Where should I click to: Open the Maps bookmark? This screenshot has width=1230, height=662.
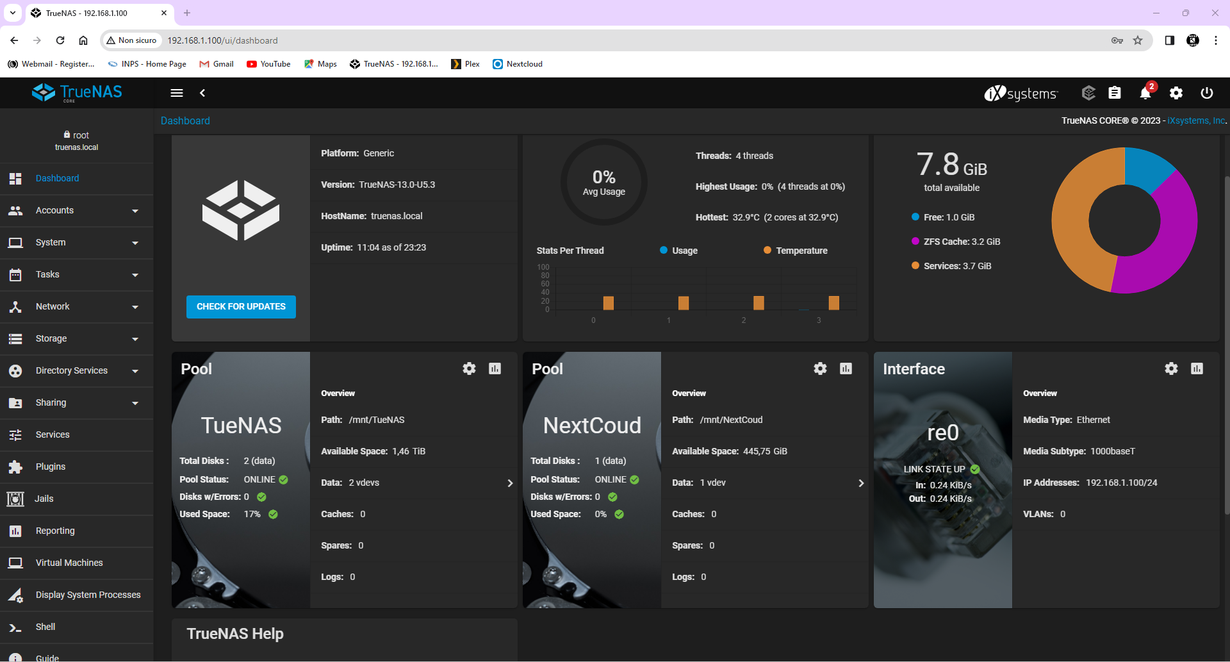click(x=320, y=64)
